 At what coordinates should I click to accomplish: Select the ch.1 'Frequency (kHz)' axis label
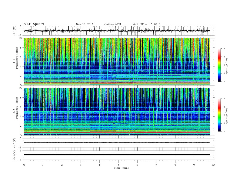click(x=17, y=58)
